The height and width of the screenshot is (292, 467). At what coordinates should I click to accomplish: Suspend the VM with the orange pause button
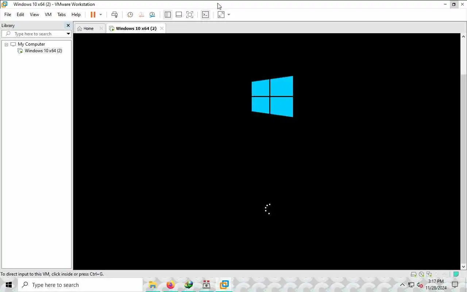pyautogui.click(x=93, y=15)
